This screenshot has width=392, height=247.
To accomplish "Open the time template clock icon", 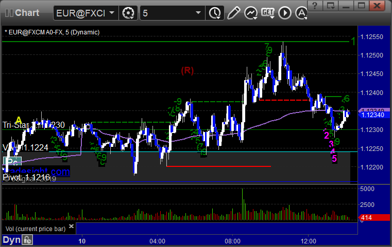I will point(215,13).
